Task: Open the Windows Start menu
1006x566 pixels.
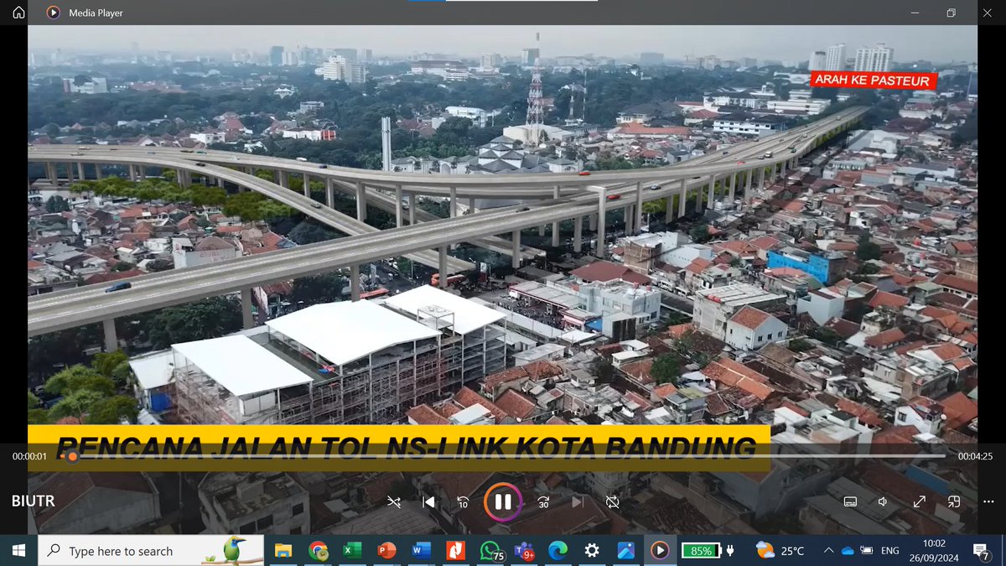Action: coord(18,551)
